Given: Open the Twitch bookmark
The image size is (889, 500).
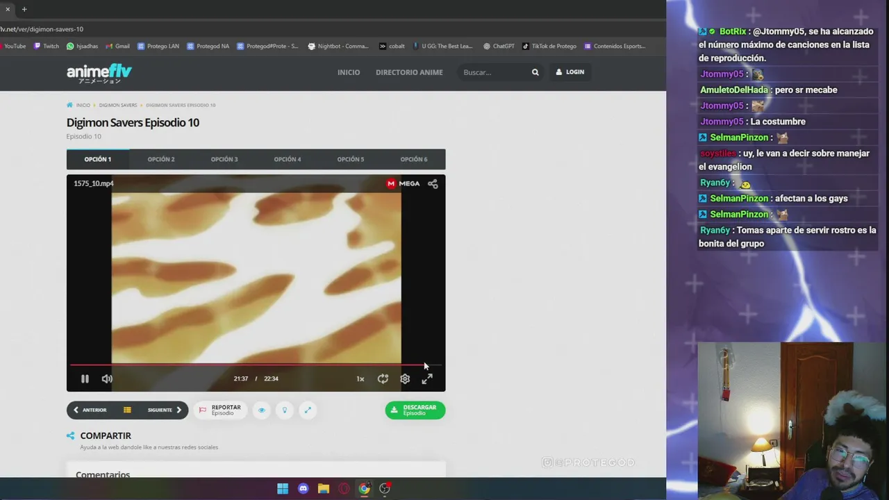Looking at the screenshot, I should pos(47,47).
